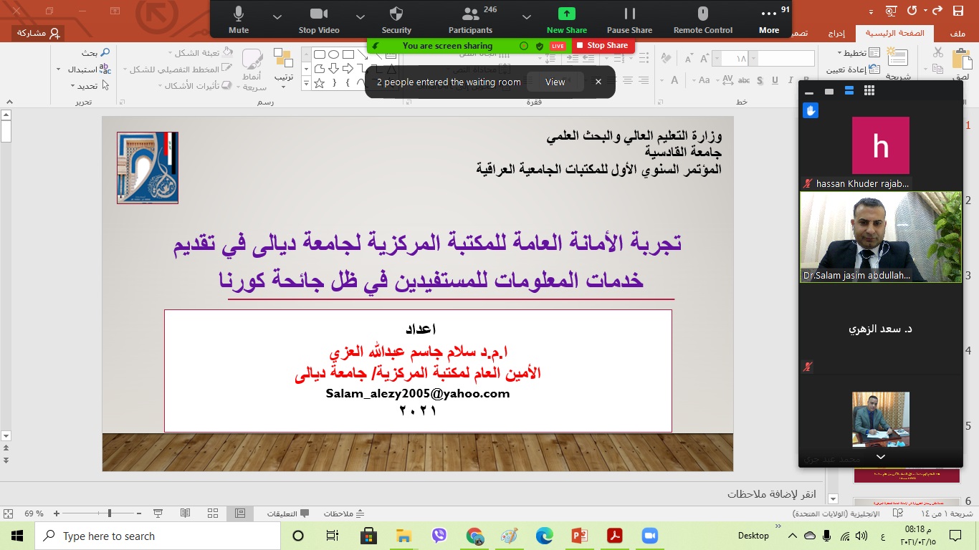Viewport: 979px width, 550px height.
Task: Select the star shape in the shapes gallery
Action: coord(320,83)
